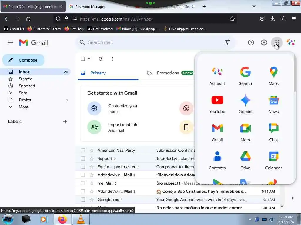Open News app in launcher
Screen dimensions: 301x225
[274, 104]
